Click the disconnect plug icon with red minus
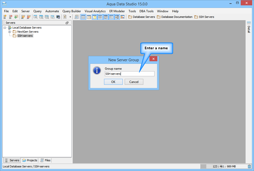This screenshot has width=254, height=171. pyautogui.click(x=29, y=17)
